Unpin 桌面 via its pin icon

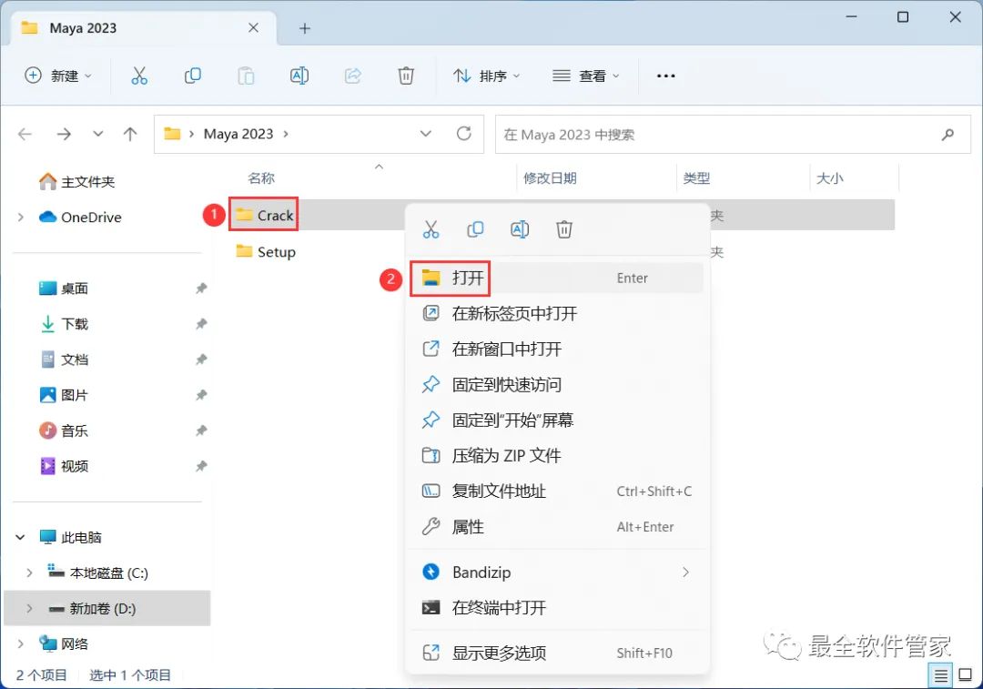click(x=200, y=289)
